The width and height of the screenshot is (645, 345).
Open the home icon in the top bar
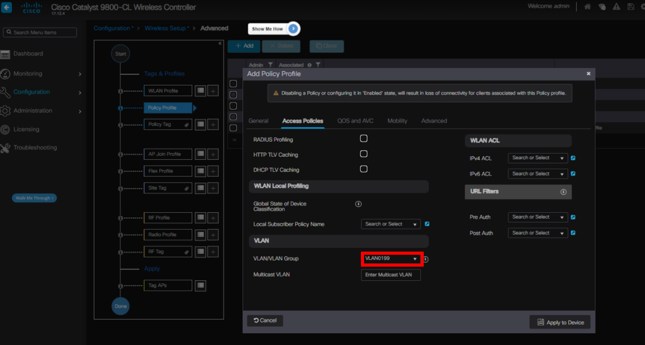click(588, 6)
